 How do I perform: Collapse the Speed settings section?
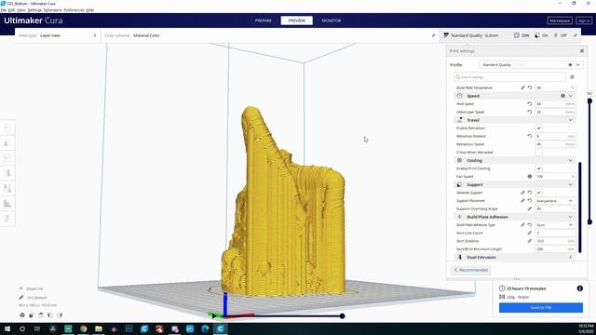(x=570, y=96)
